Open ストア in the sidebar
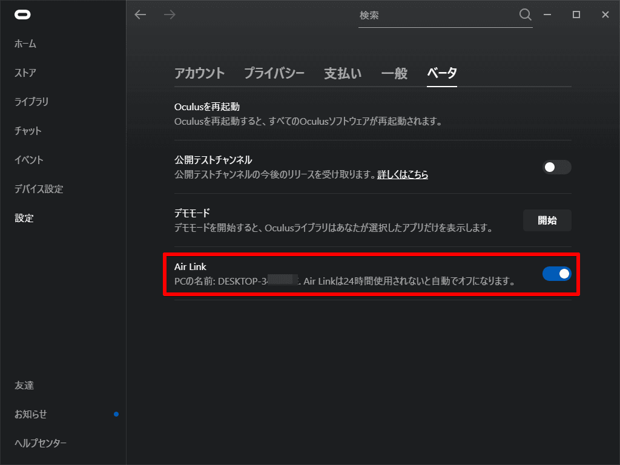The image size is (620, 465). tap(25, 73)
